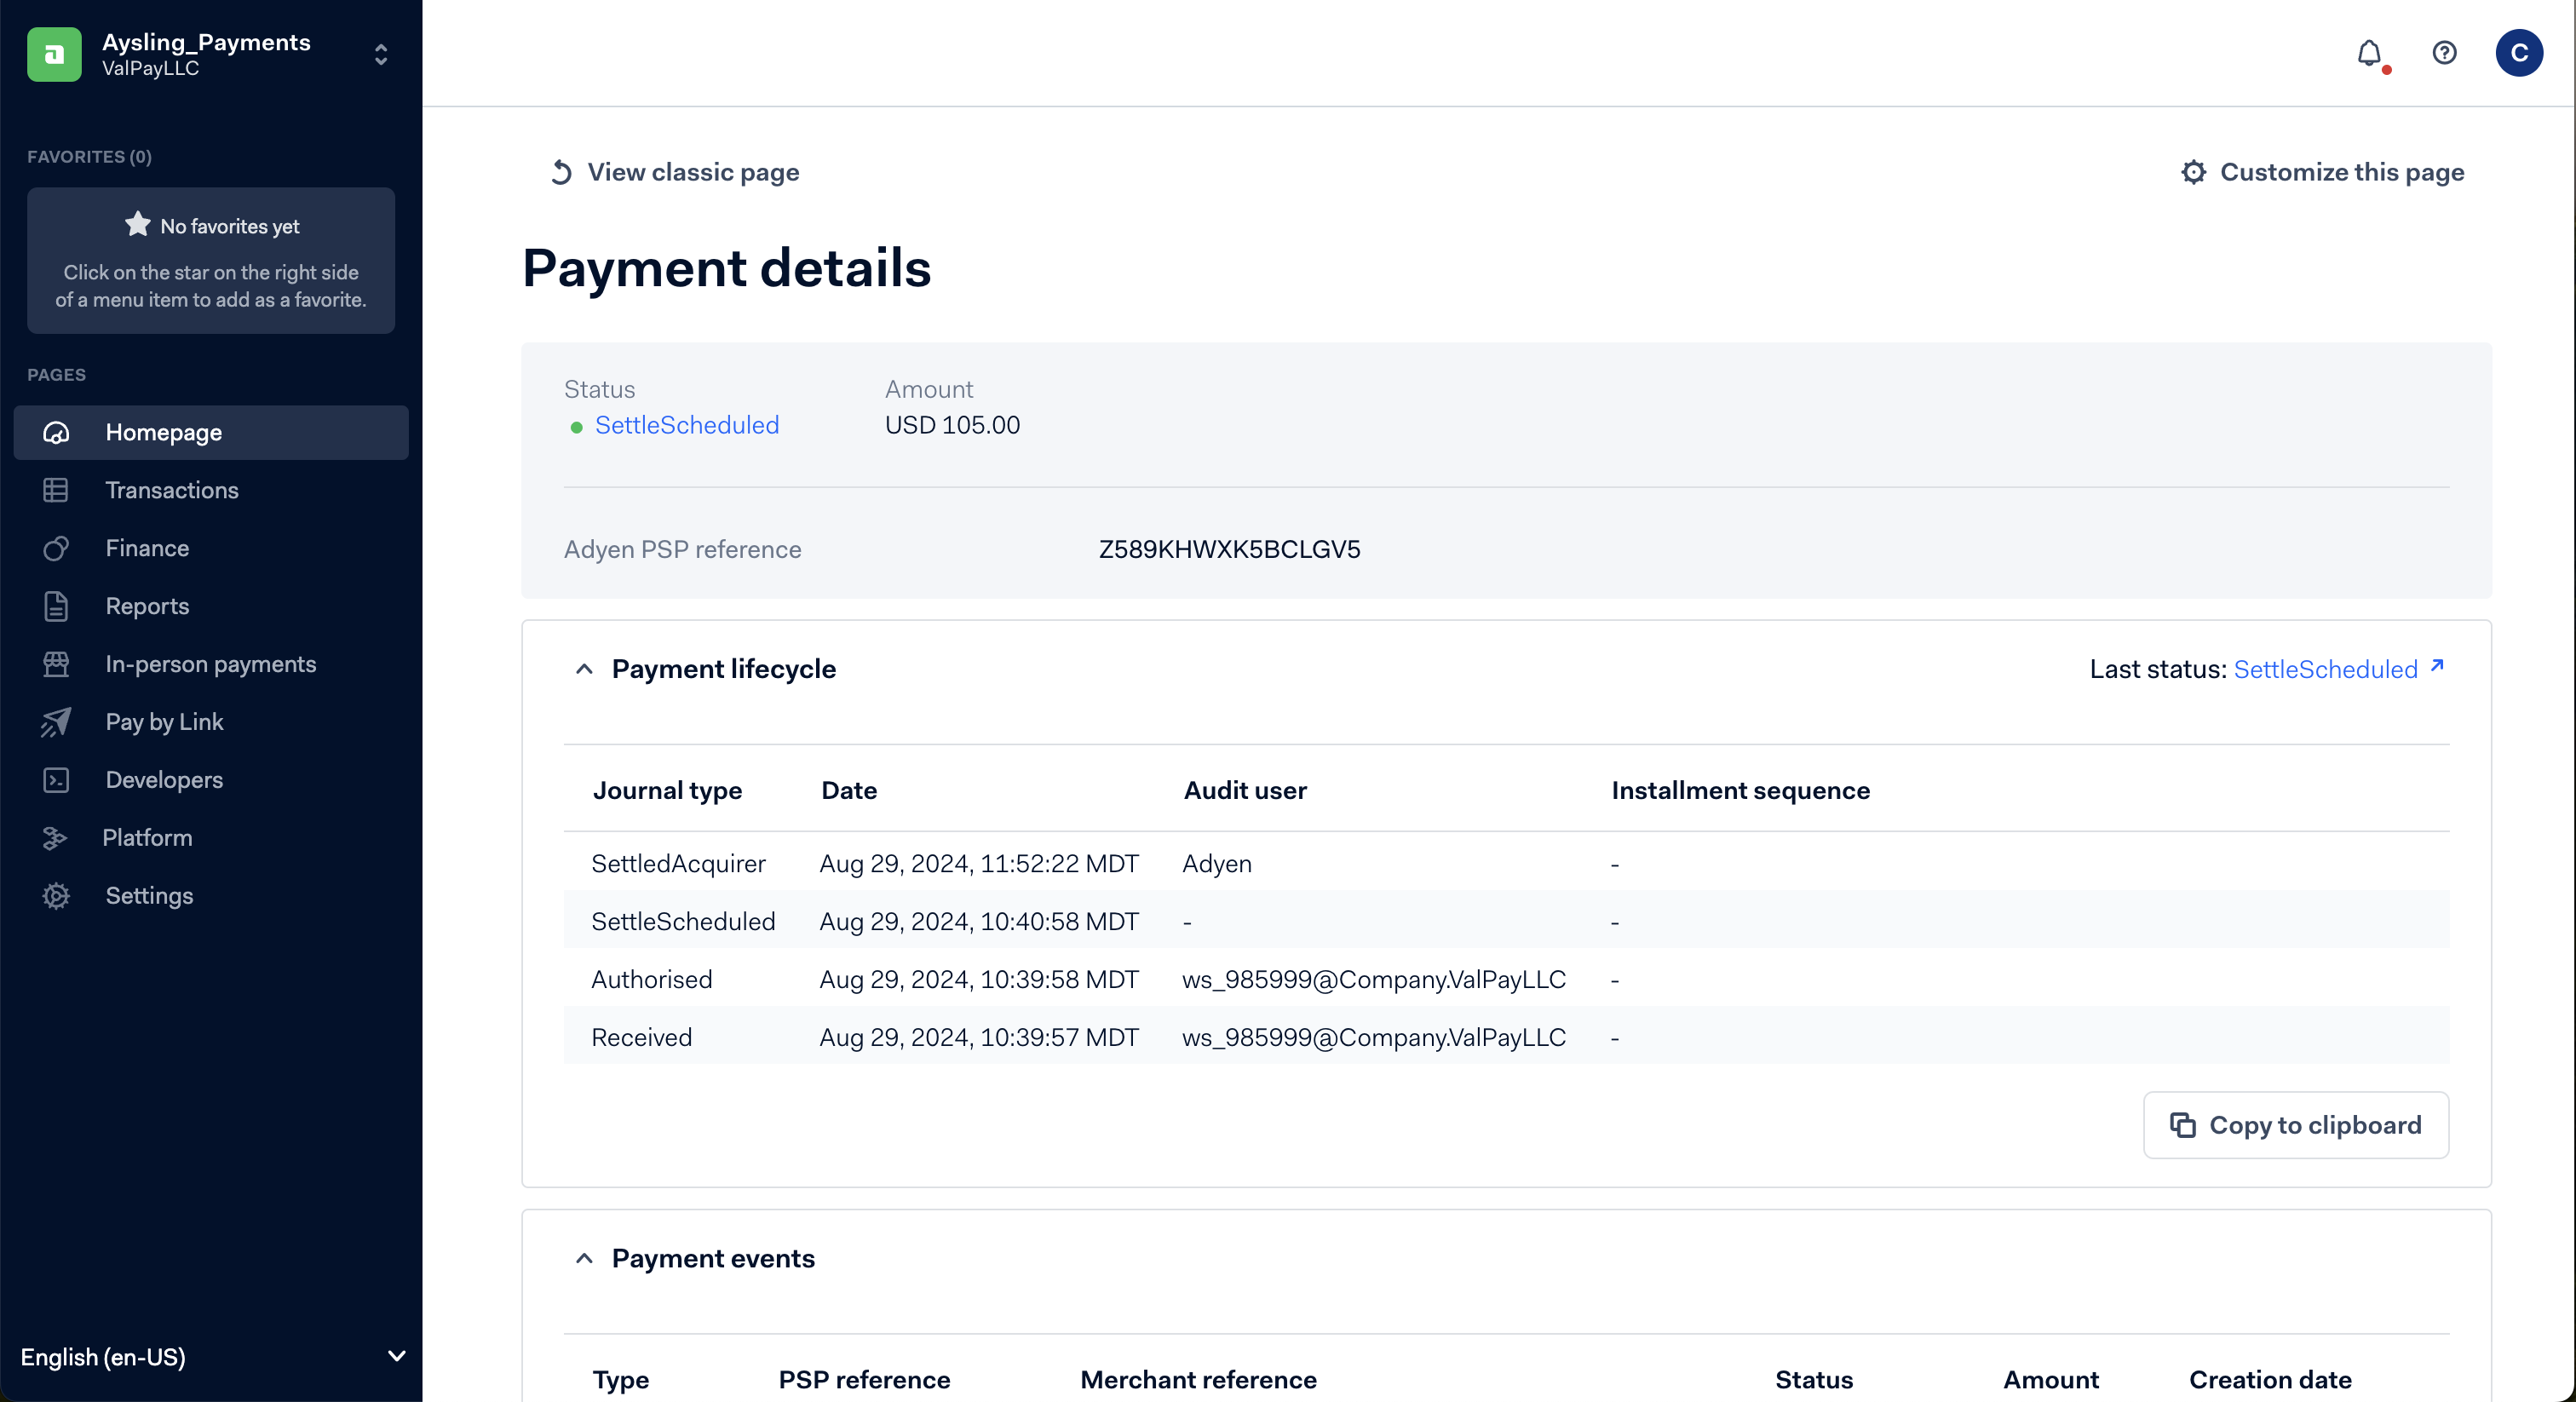Click the user avatar C icon
The width and height of the screenshot is (2576, 1402).
pos(2518,53)
